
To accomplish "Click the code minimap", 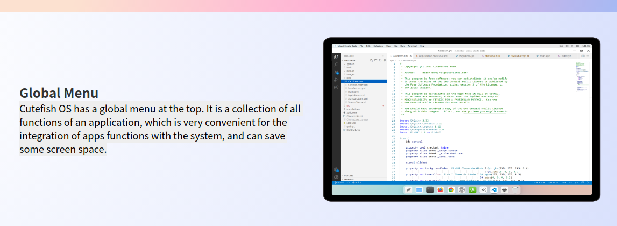I will (x=582, y=77).
